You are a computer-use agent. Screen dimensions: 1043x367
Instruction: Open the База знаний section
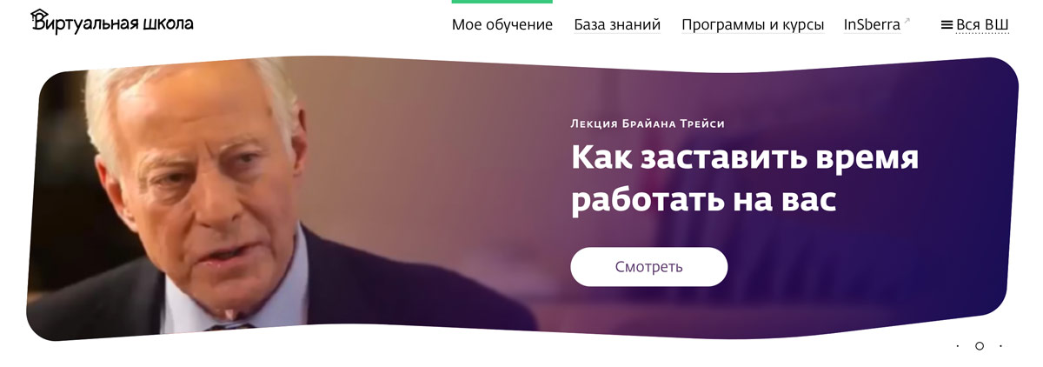tap(617, 25)
